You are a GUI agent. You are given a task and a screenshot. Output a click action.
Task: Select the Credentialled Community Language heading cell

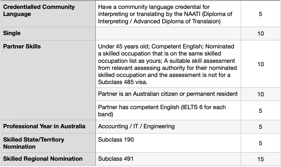(x=48, y=14)
